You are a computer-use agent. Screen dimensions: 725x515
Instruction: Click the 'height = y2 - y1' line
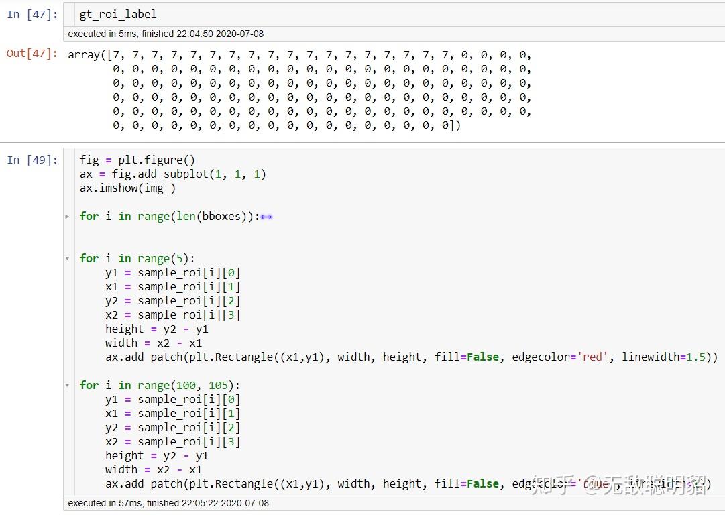(156, 329)
